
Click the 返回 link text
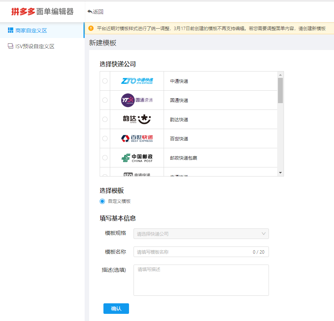[x=98, y=12]
